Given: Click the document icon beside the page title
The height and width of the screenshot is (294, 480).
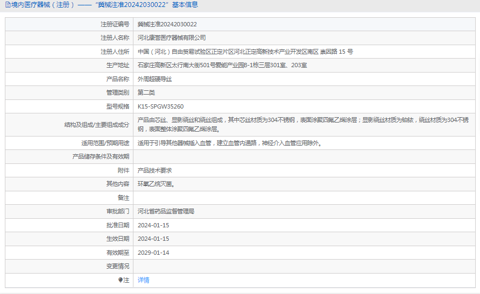Looking at the screenshot, I should pyautogui.click(x=8, y=5).
